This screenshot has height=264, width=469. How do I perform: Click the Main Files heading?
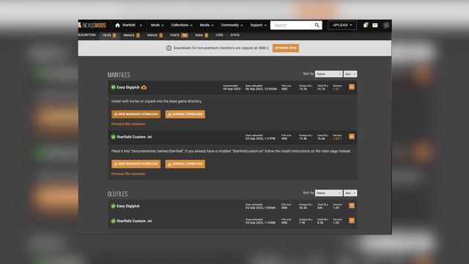(x=119, y=75)
